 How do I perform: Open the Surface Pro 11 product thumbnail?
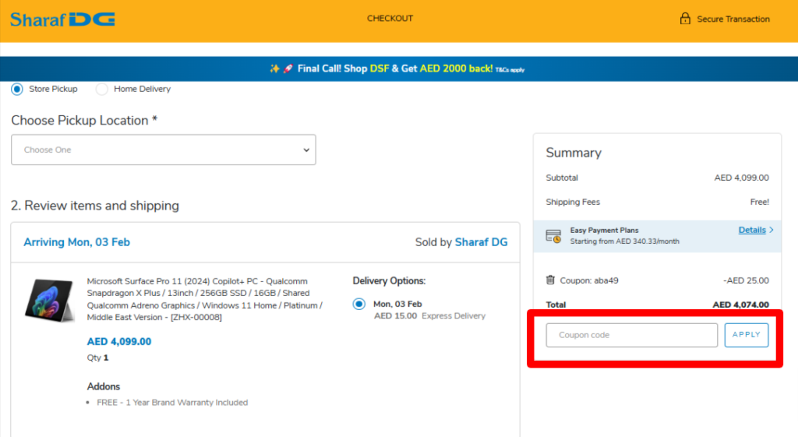pos(49,300)
